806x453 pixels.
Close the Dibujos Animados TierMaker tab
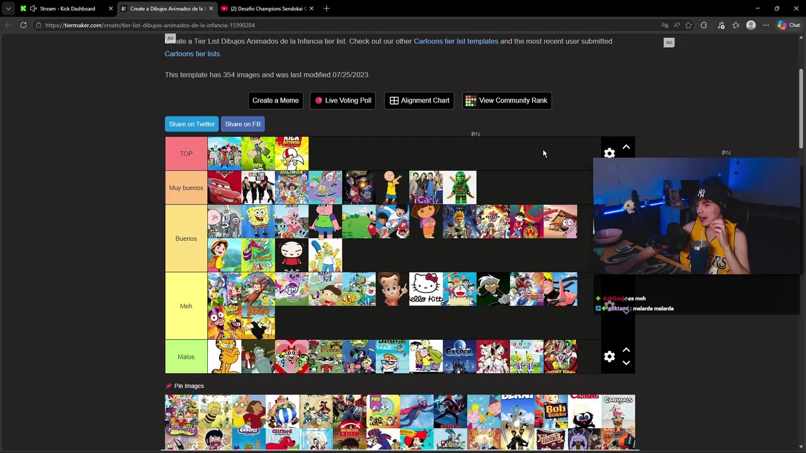point(211,9)
